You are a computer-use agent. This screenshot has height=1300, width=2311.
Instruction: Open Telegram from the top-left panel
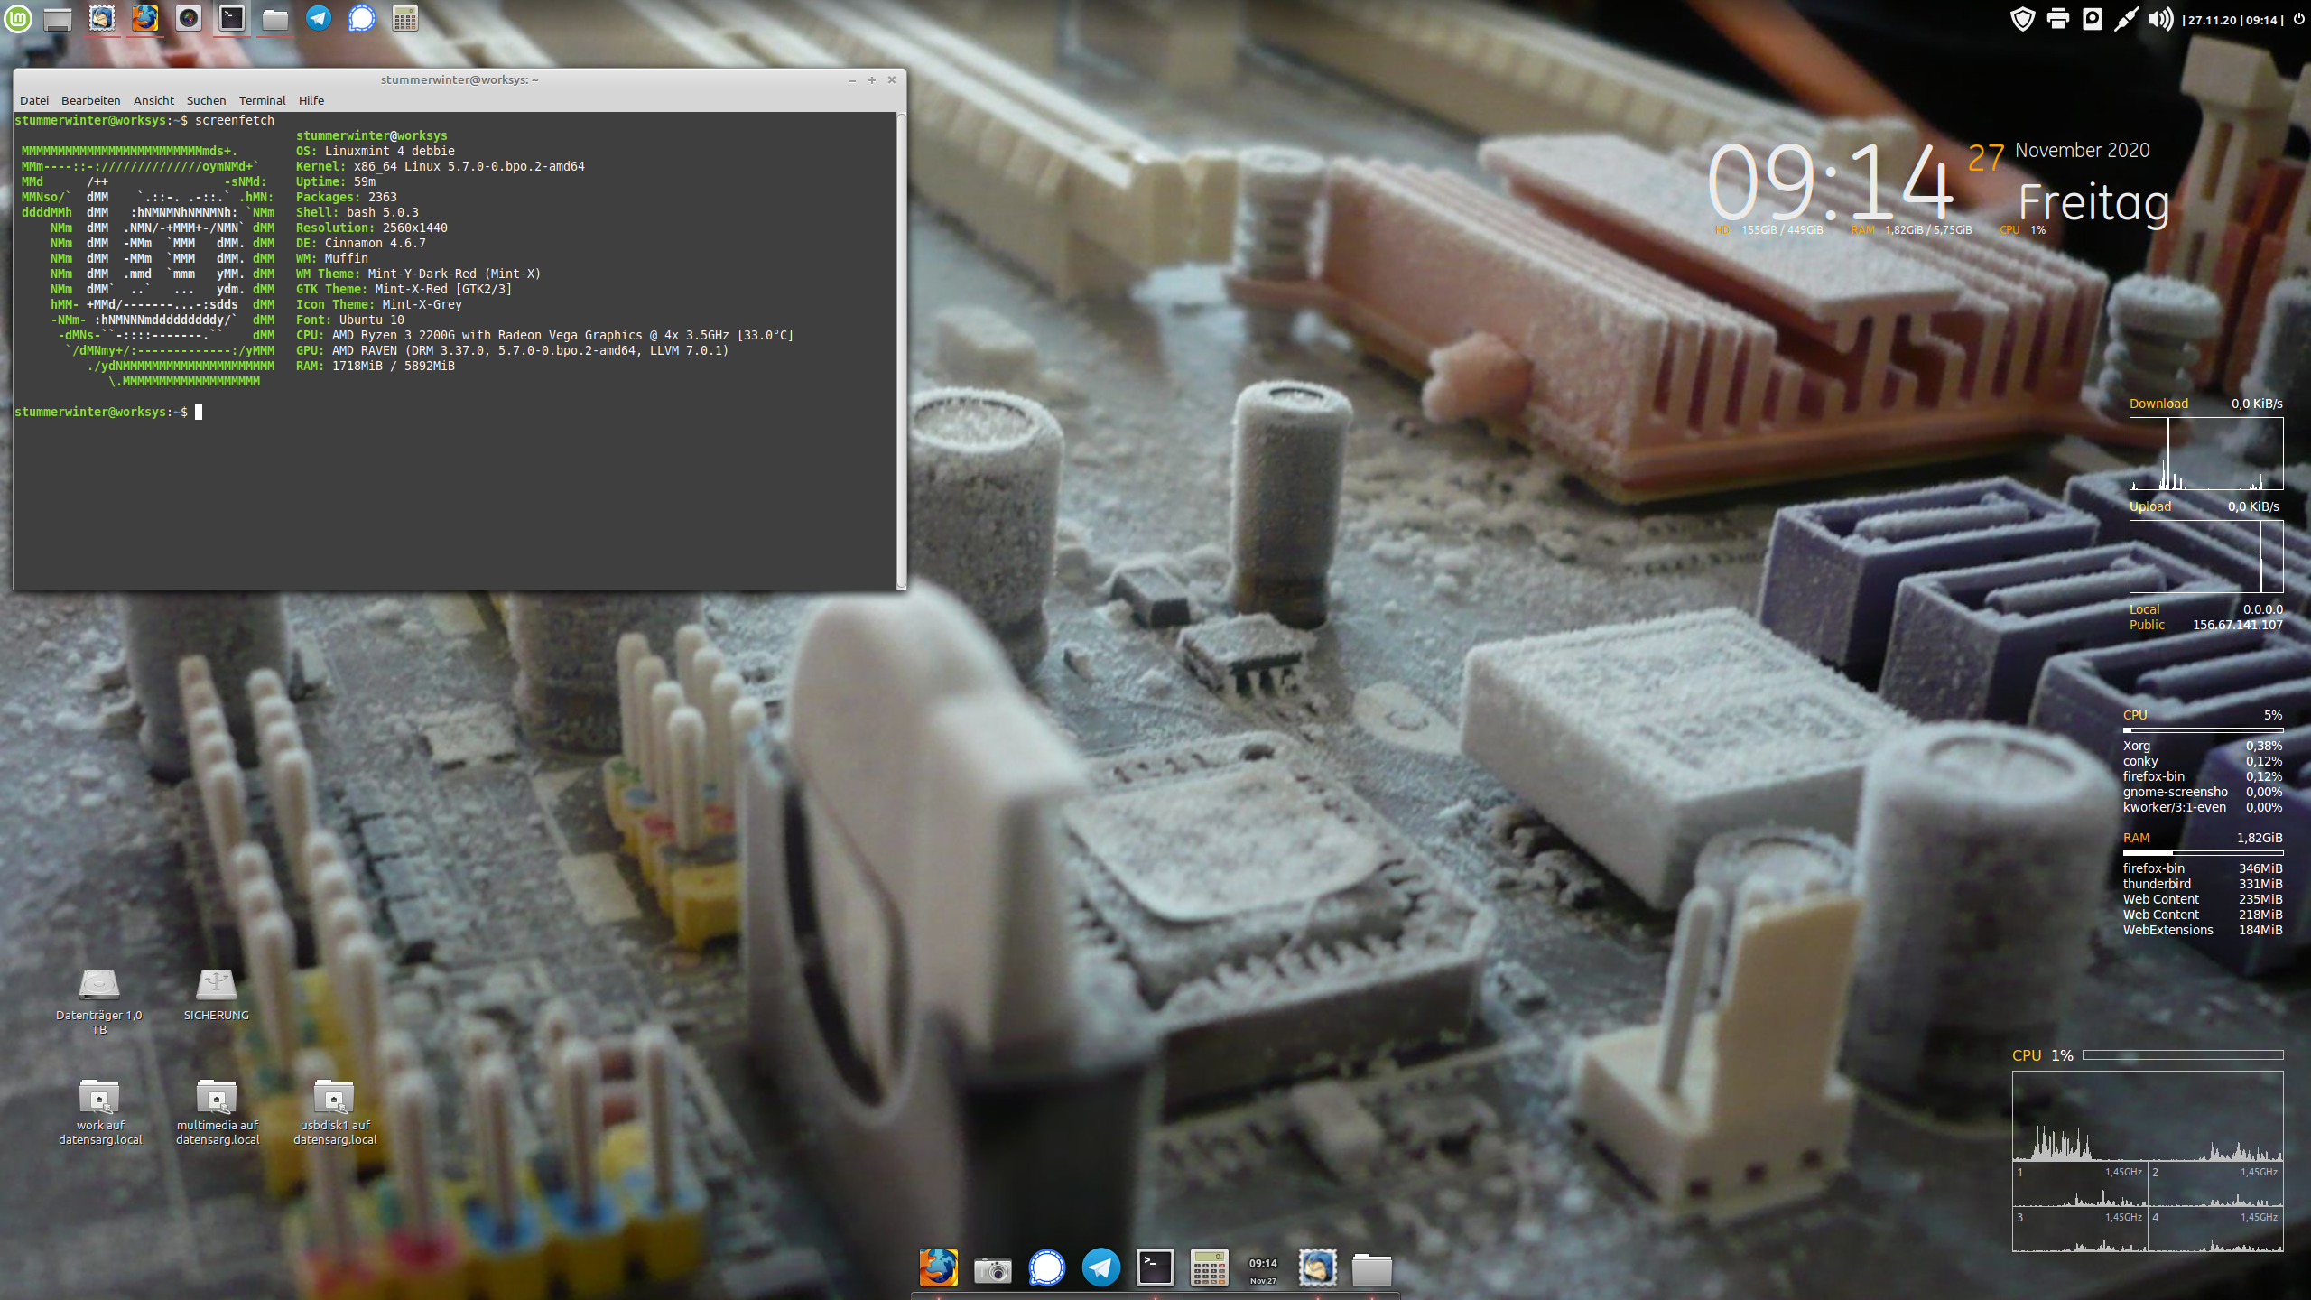tap(318, 18)
